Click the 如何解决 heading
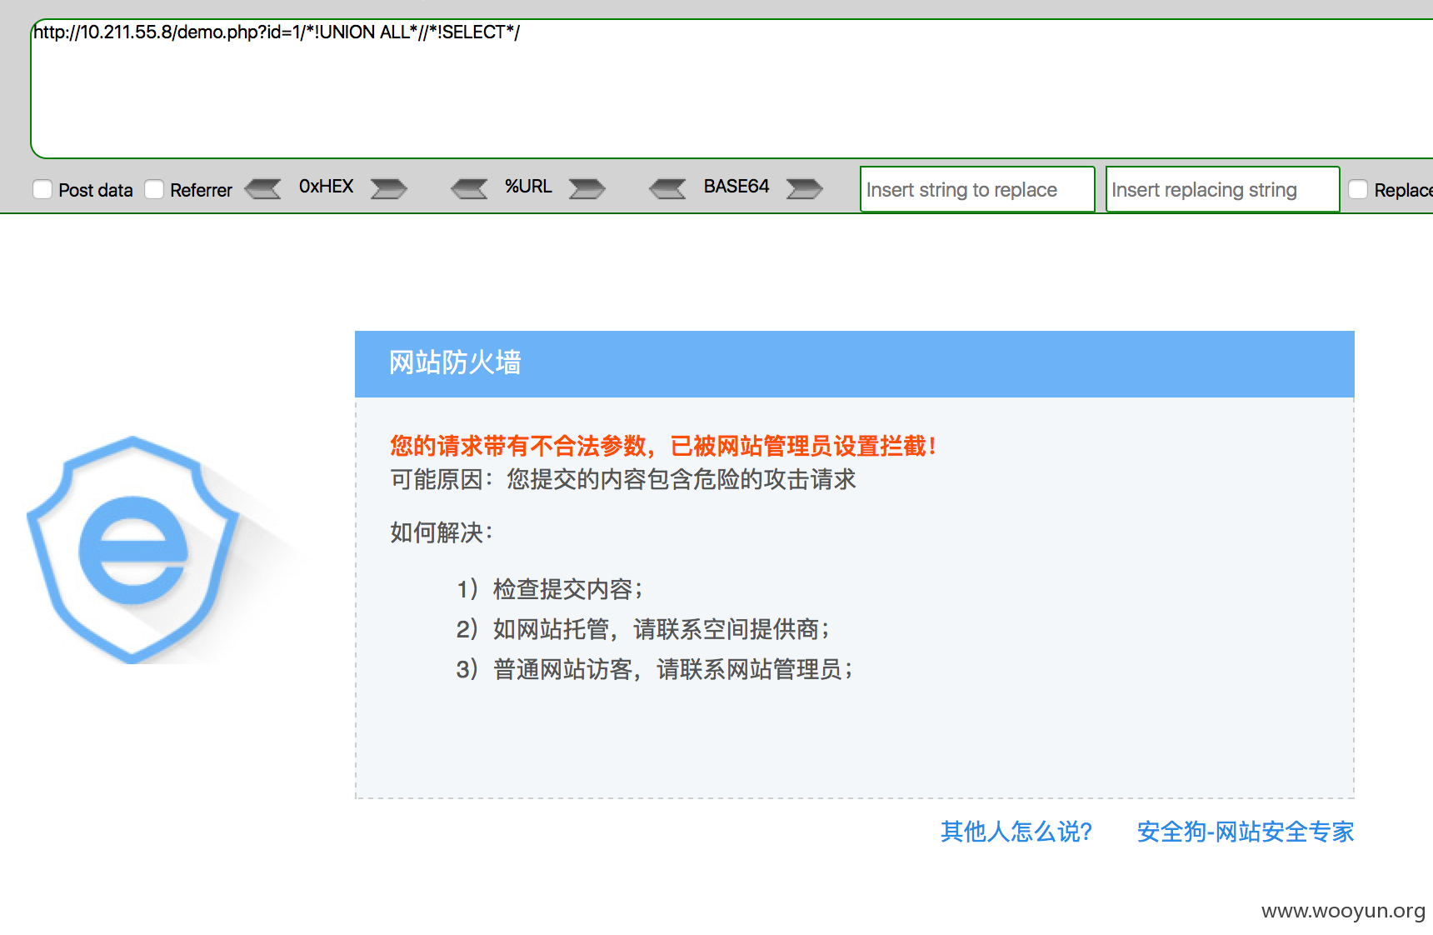The height and width of the screenshot is (935, 1433). tap(442, 532)
